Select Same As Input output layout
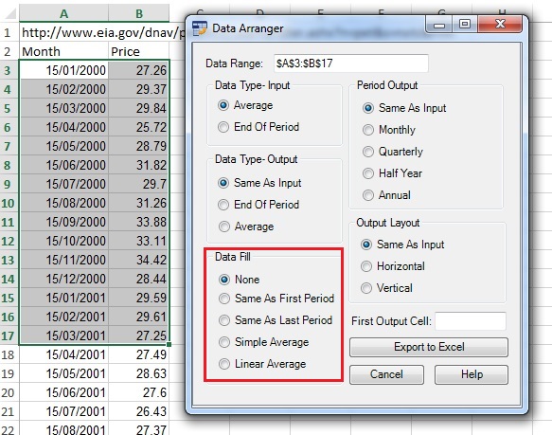Viewport: 552px width, 435px height. 402,245
